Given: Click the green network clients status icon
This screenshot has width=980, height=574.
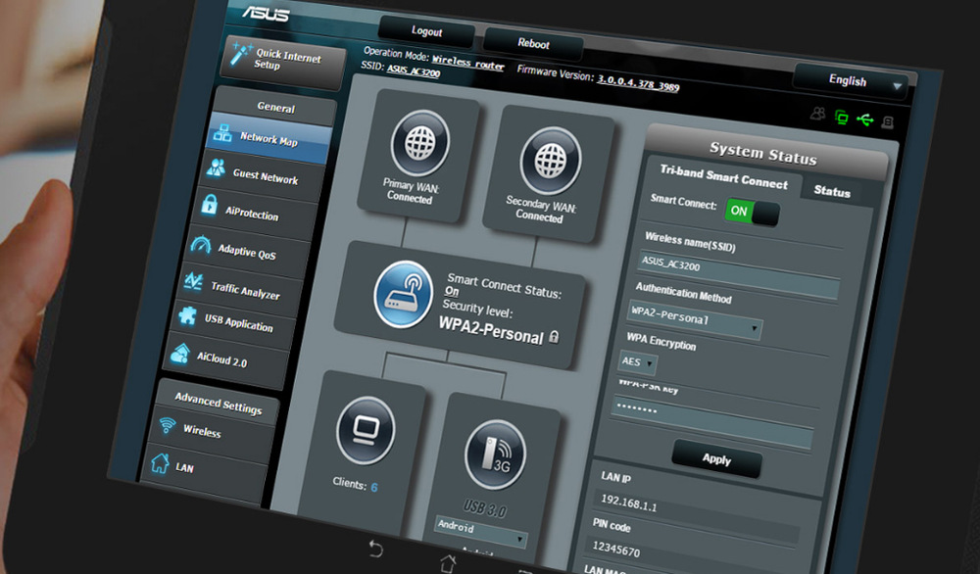Looking at the screenshot, I should 841,117.
